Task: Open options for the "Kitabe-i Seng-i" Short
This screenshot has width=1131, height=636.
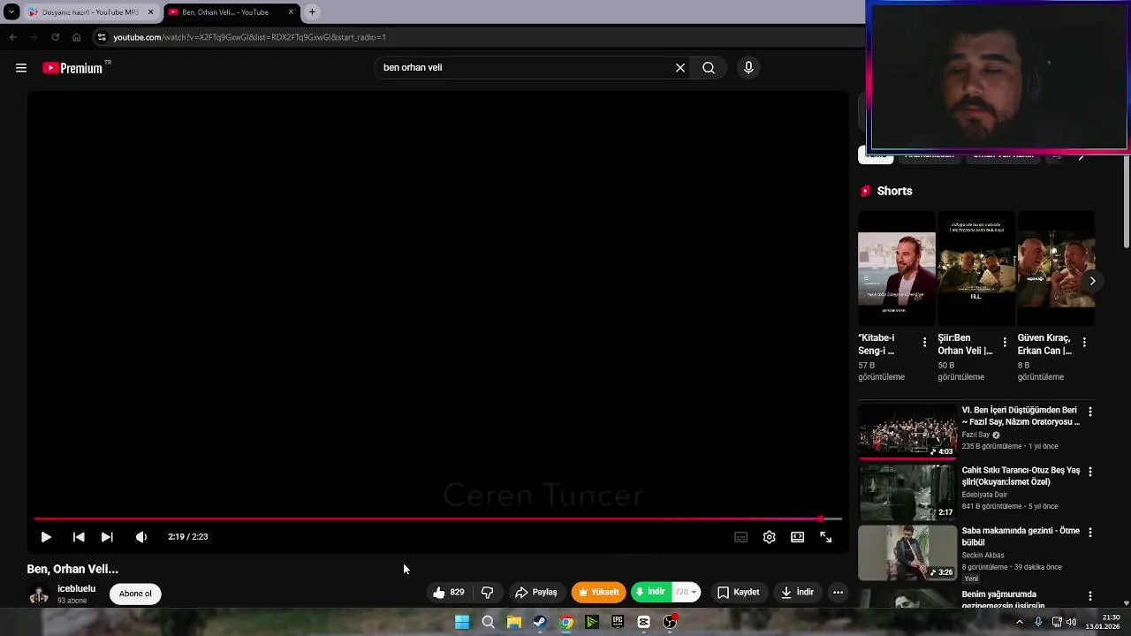Action: pos(924,342)
